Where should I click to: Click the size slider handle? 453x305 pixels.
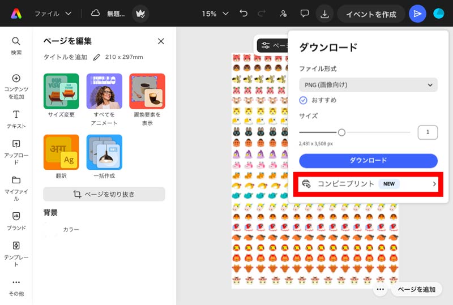341,132
